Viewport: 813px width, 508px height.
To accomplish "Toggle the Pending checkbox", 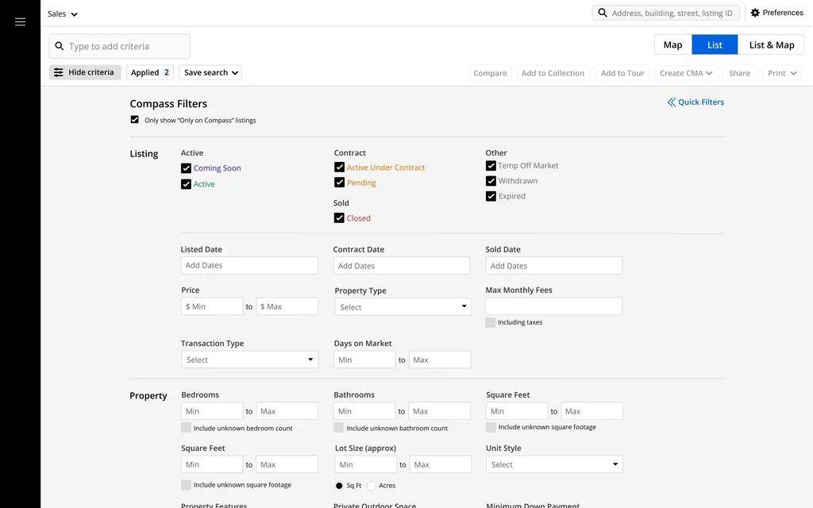I will (339, 183).
